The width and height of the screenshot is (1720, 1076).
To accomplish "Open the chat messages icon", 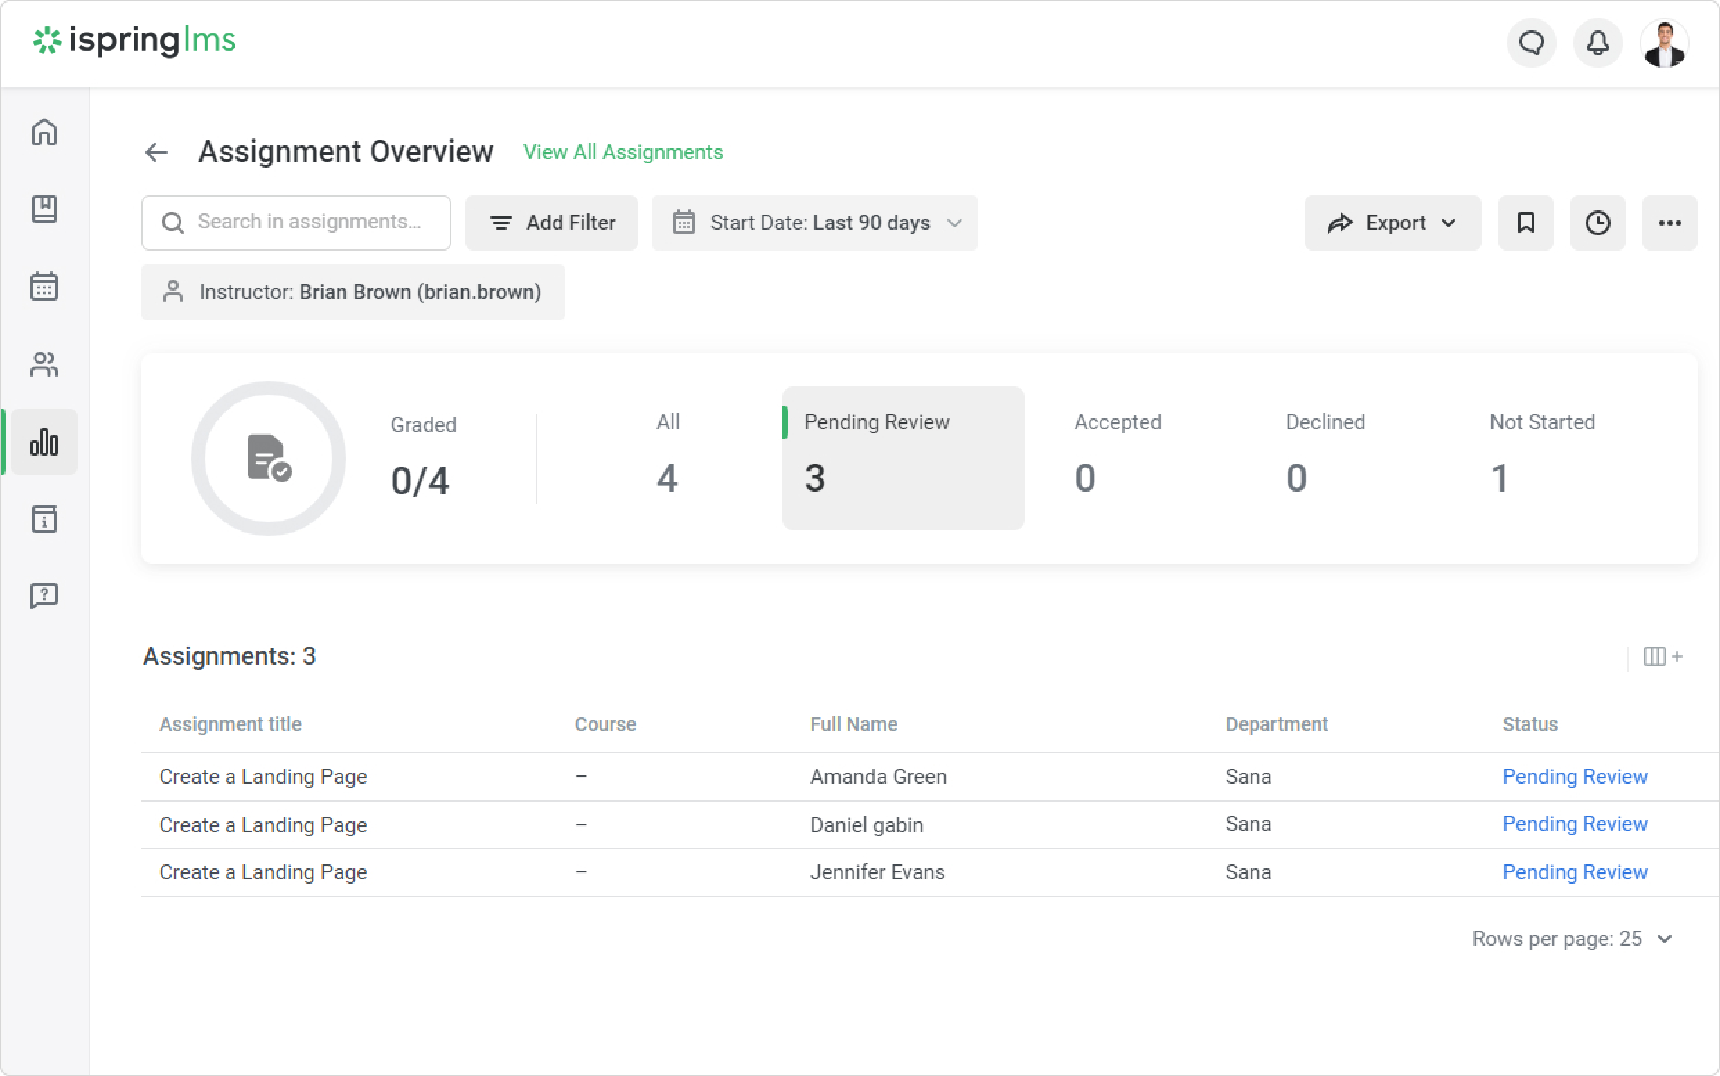I will pyautogui.click(x=1531, y=44).
